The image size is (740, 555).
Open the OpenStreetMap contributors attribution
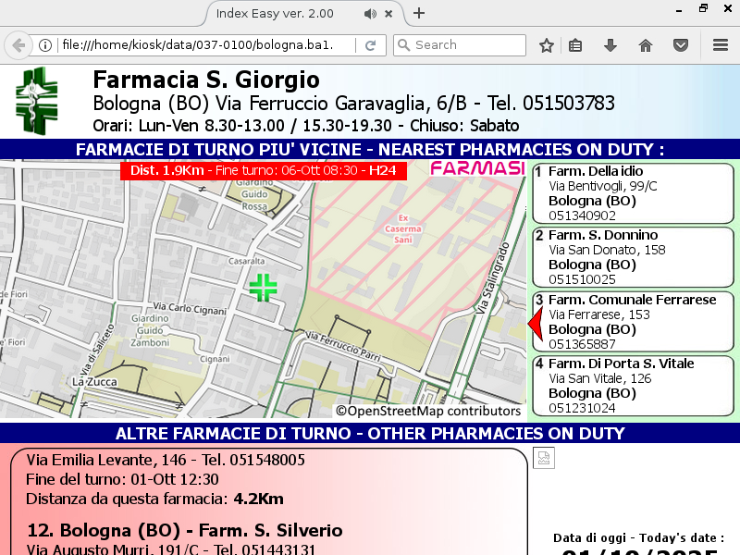coord(428,411)
